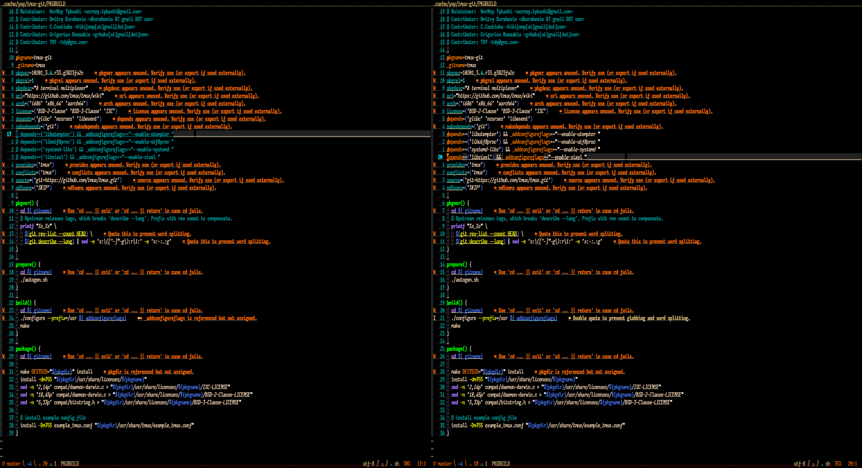The height and width of the screenshot is (468, 862).
Task: Click the install -Dm755 example_tmux.conf line in right pane
Action: 538,426
